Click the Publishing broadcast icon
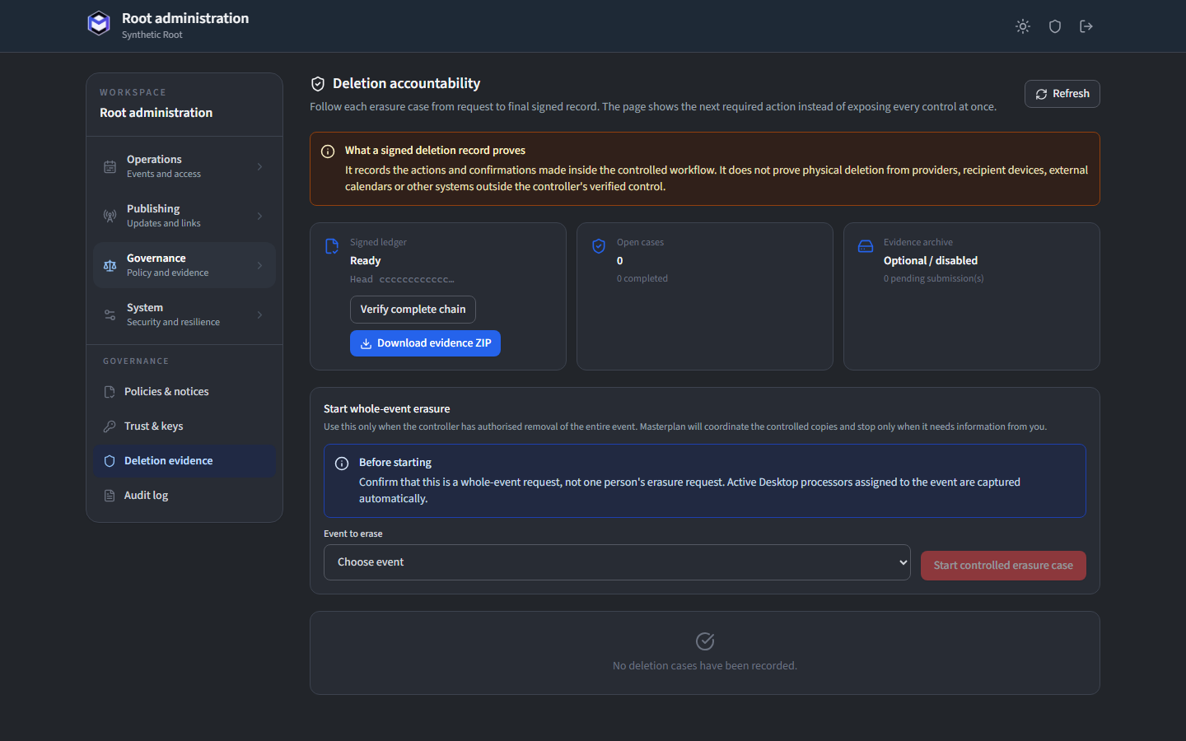 110,216
